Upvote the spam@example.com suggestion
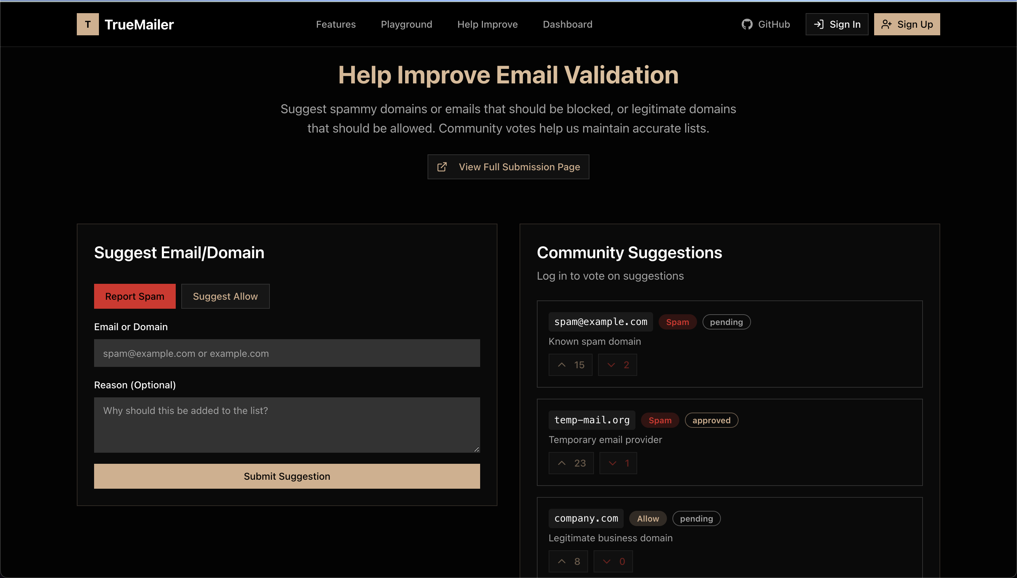 point(570,365)
